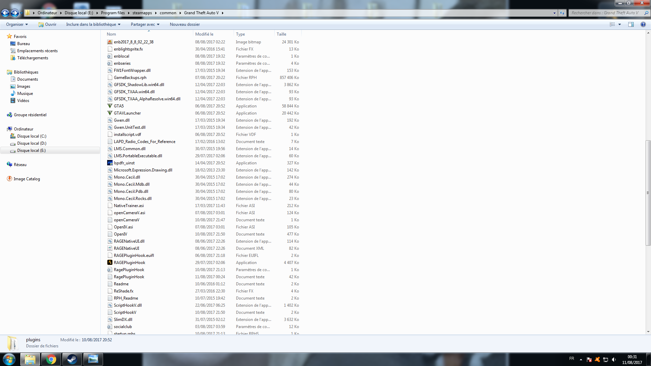
Task: Expand the view options dropdown arrow
Action: coord(619,24)
